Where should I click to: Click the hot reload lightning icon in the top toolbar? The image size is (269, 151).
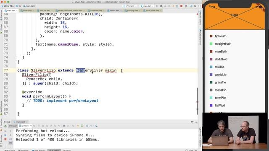pos(173,6)
